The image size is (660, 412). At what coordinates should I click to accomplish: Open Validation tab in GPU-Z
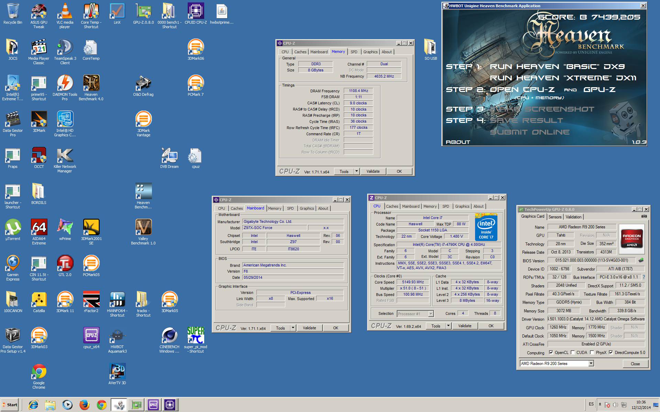coord(573,217)
